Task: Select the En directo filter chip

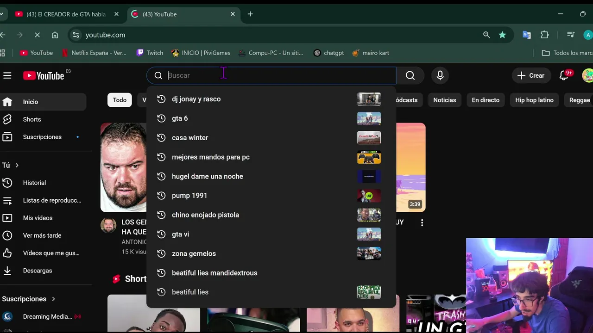Action: pos(486,100)
